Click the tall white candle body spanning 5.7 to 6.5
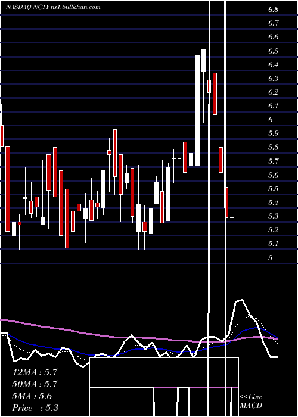The width and height of the screenshot is (298, 417). pos(197,110)
